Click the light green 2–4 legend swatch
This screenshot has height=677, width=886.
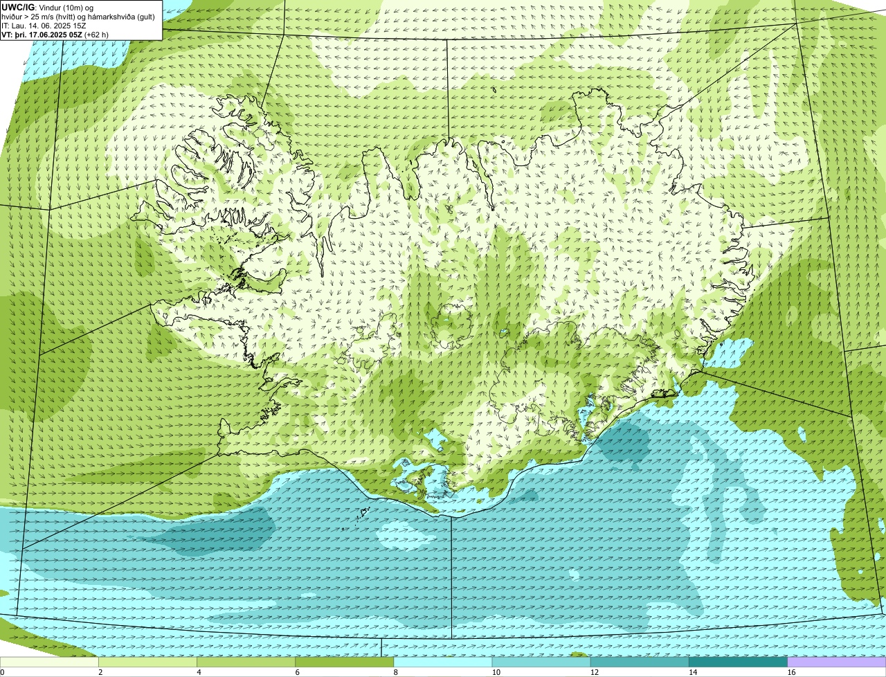(148, 662)
